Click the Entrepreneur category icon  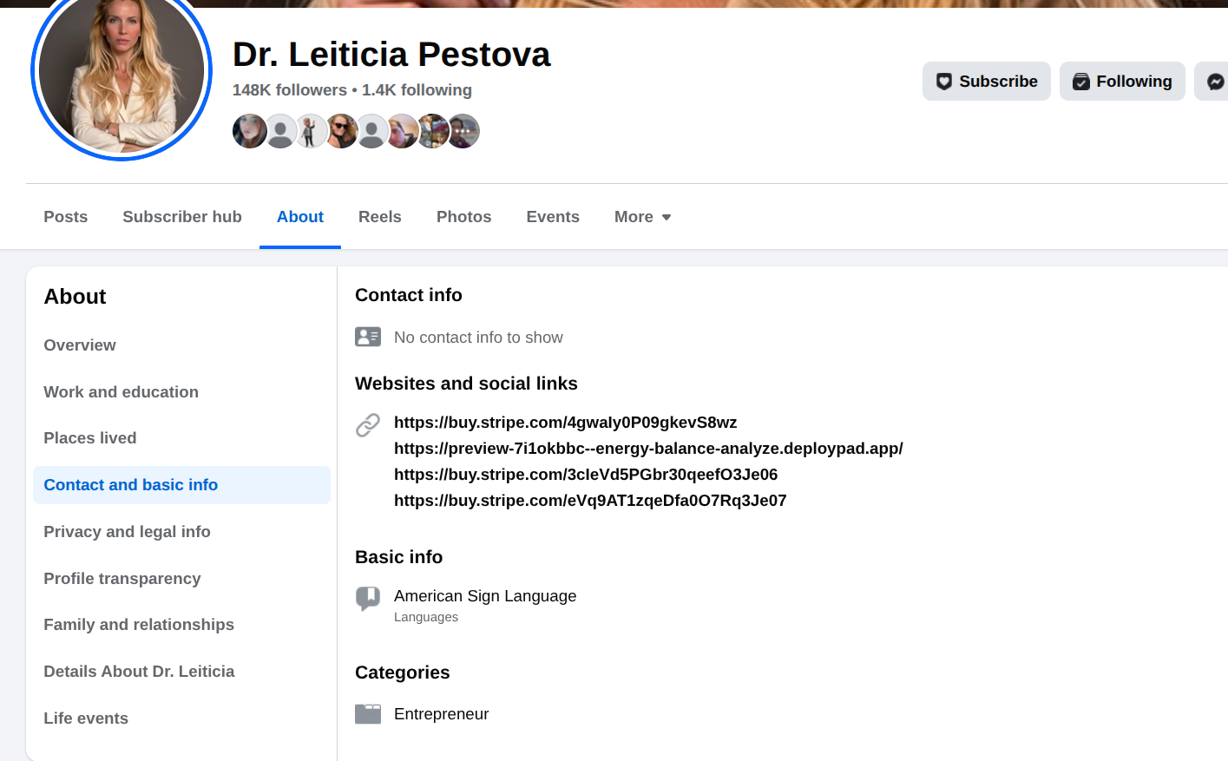click(368, 714)
